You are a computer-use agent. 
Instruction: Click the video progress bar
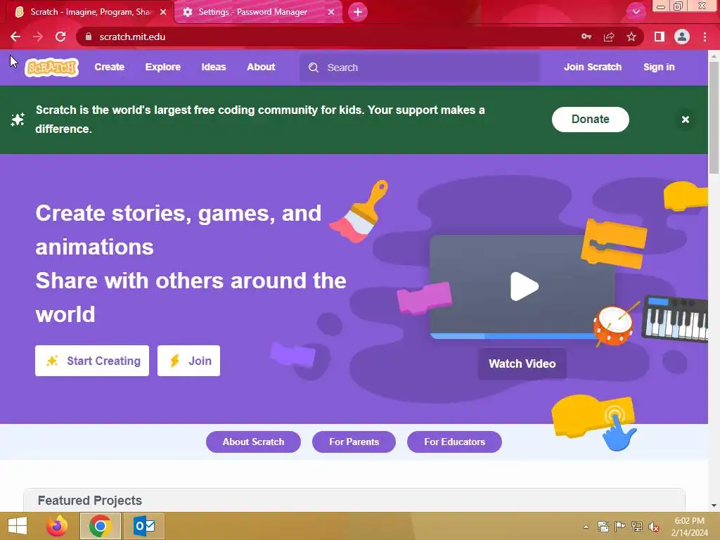click(x=512, y=336)
